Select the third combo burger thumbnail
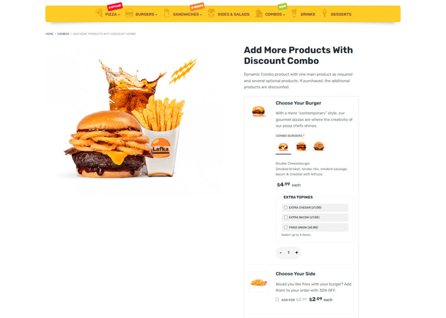This screenshot has height=318, width=446. tap(319, 146)
